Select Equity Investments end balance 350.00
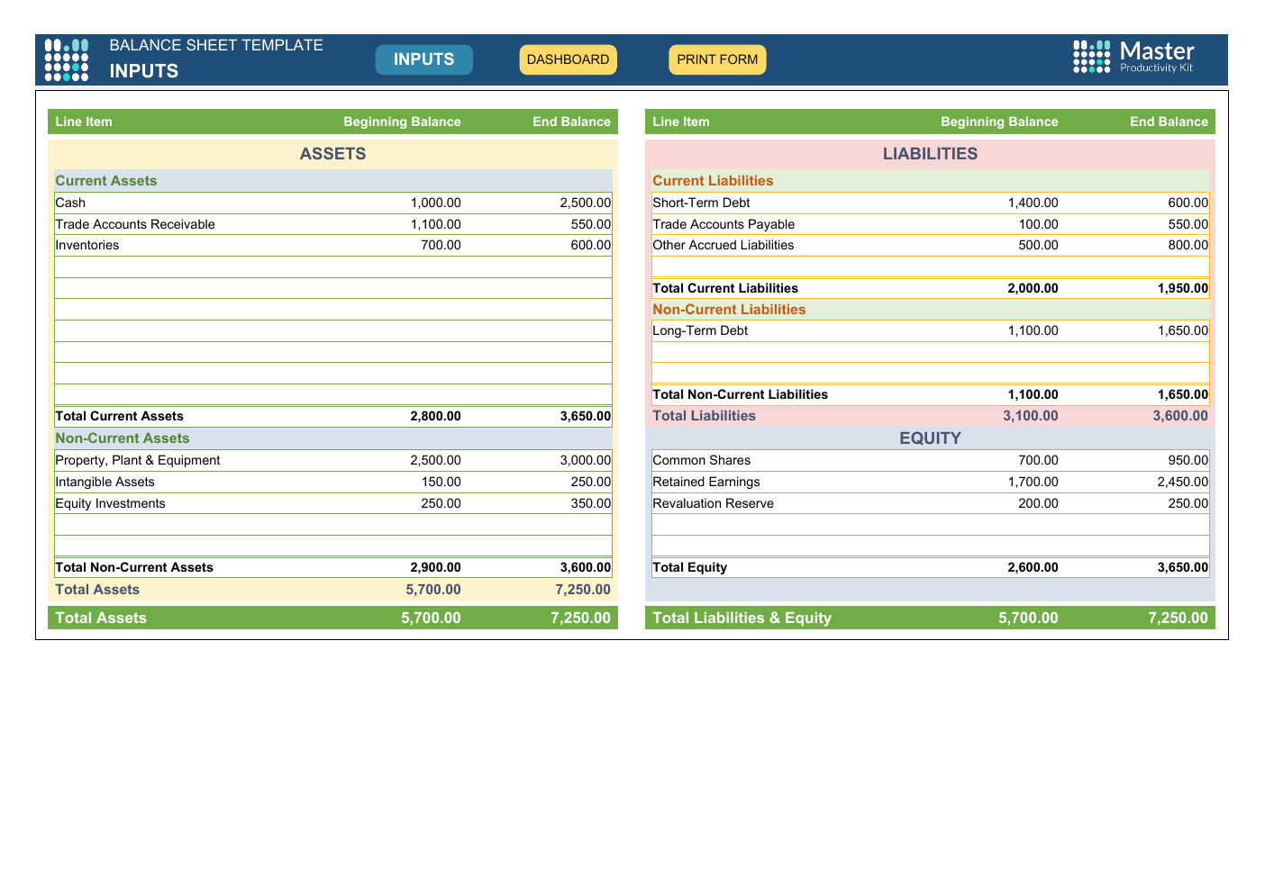Image resolution: width=1265 pixels, height=894 pixels. click(x=590, y=503)
